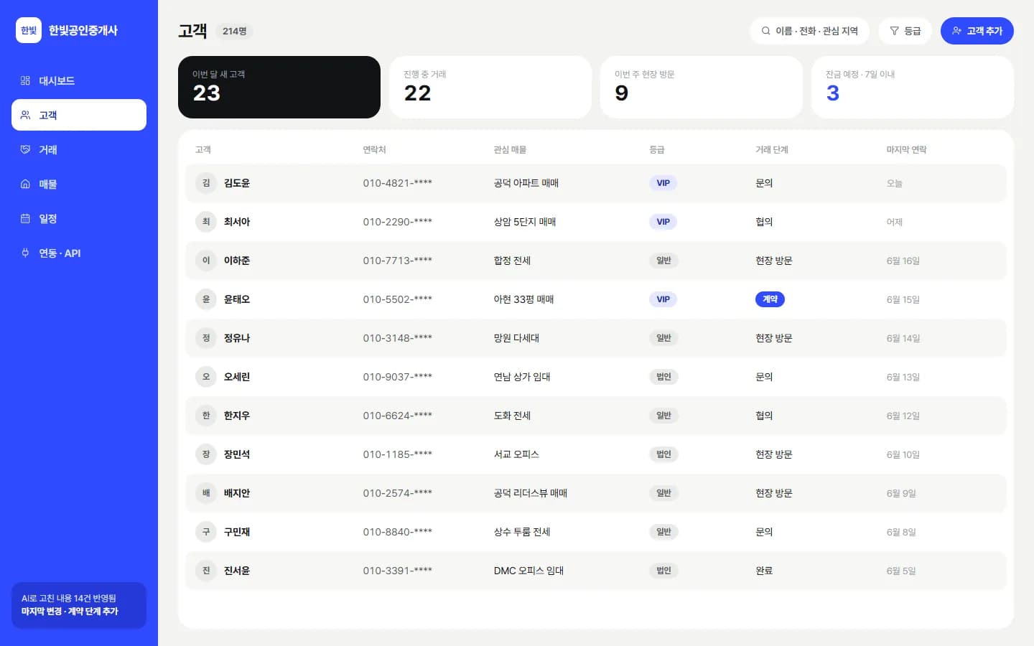This screenshot has height=646, width=1034.
Task: Click the 한 avatar for 한지우
Action: coord(206,416)
